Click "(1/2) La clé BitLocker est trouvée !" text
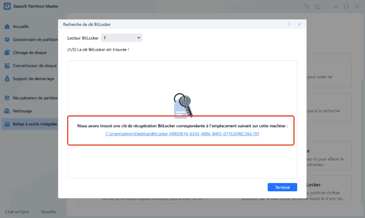 point(98,50)
